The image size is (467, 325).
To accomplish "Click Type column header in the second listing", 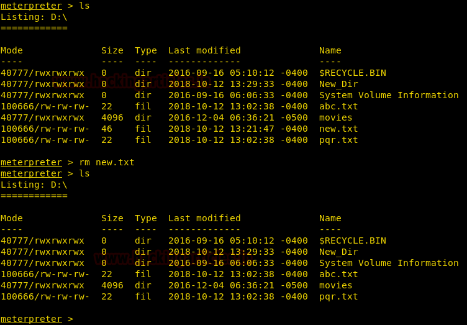I will click(146, 218).
